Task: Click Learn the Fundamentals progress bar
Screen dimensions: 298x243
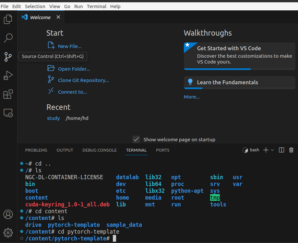Action: (x=239, y=88)
